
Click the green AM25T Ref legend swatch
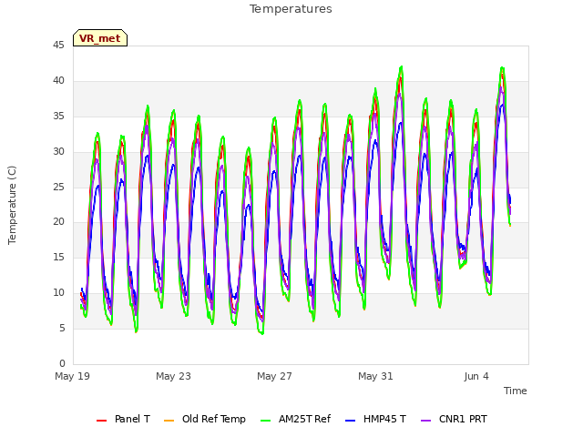tap(266, 421)
